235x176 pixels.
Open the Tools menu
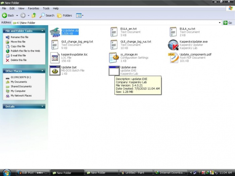point(46,8)
